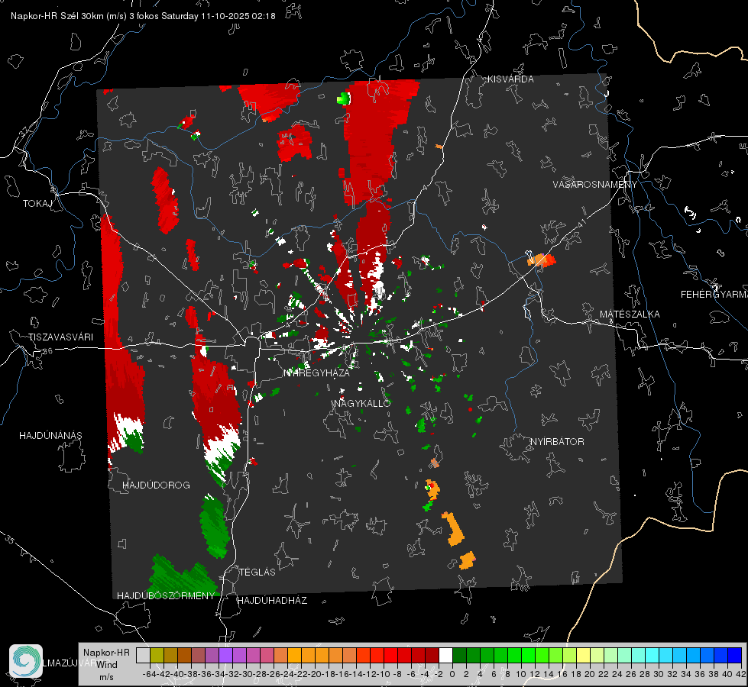The image size is (748, 687).
Task: Select the VÁSÁROSNAMÉNY city label
Action: (x=595, y=185)
